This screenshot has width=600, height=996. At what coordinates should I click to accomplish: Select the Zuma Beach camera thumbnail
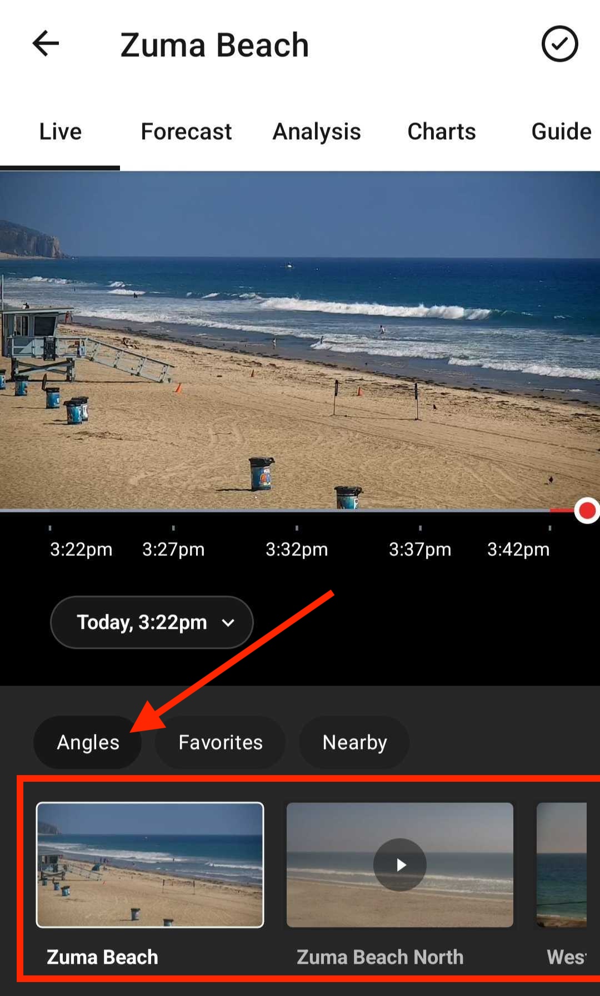(150, 865)
